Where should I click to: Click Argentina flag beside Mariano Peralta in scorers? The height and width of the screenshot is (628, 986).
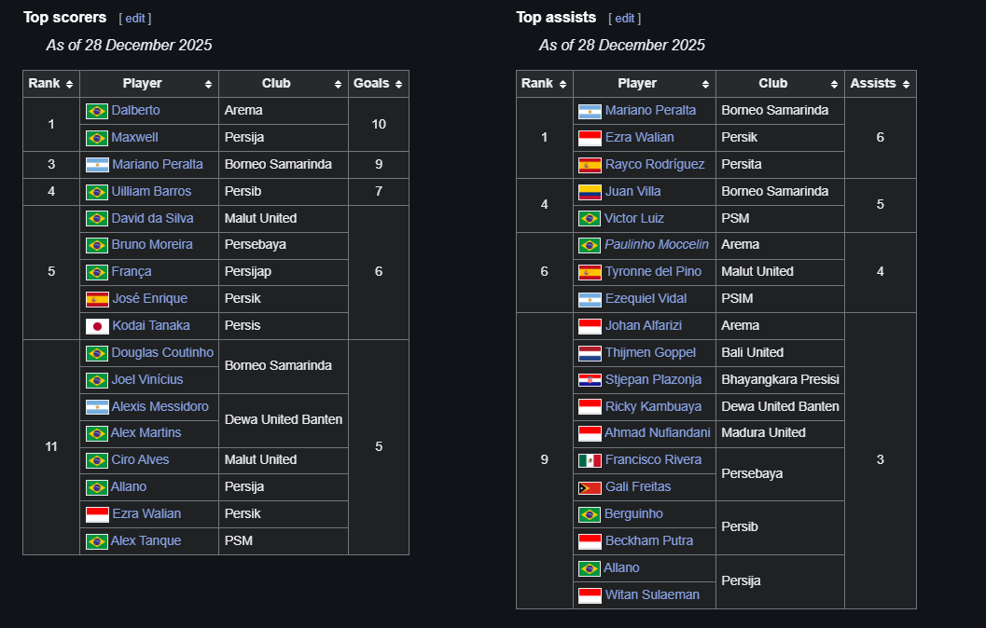point(97,165)
